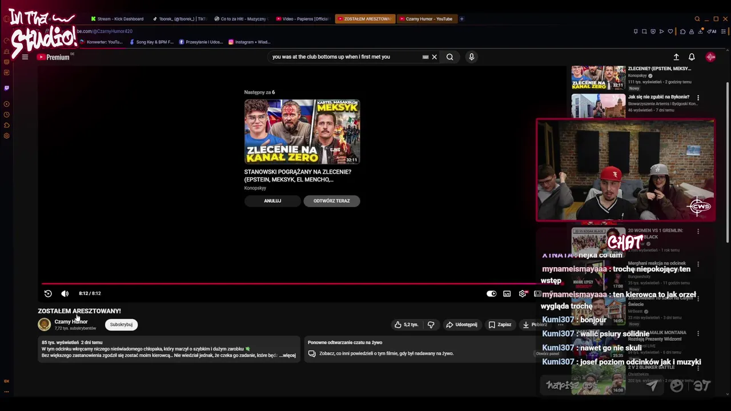The height and width of the screenshot is (411, 731).
Task: Open player settings gear
Action: (x=523, y=293)
